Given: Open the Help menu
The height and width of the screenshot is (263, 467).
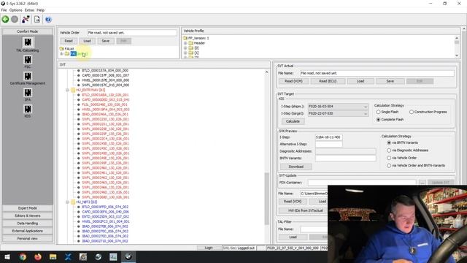Looking at the screenshot, I should tap(41, 10).
